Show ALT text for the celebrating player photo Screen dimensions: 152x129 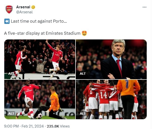click(9, 74)
